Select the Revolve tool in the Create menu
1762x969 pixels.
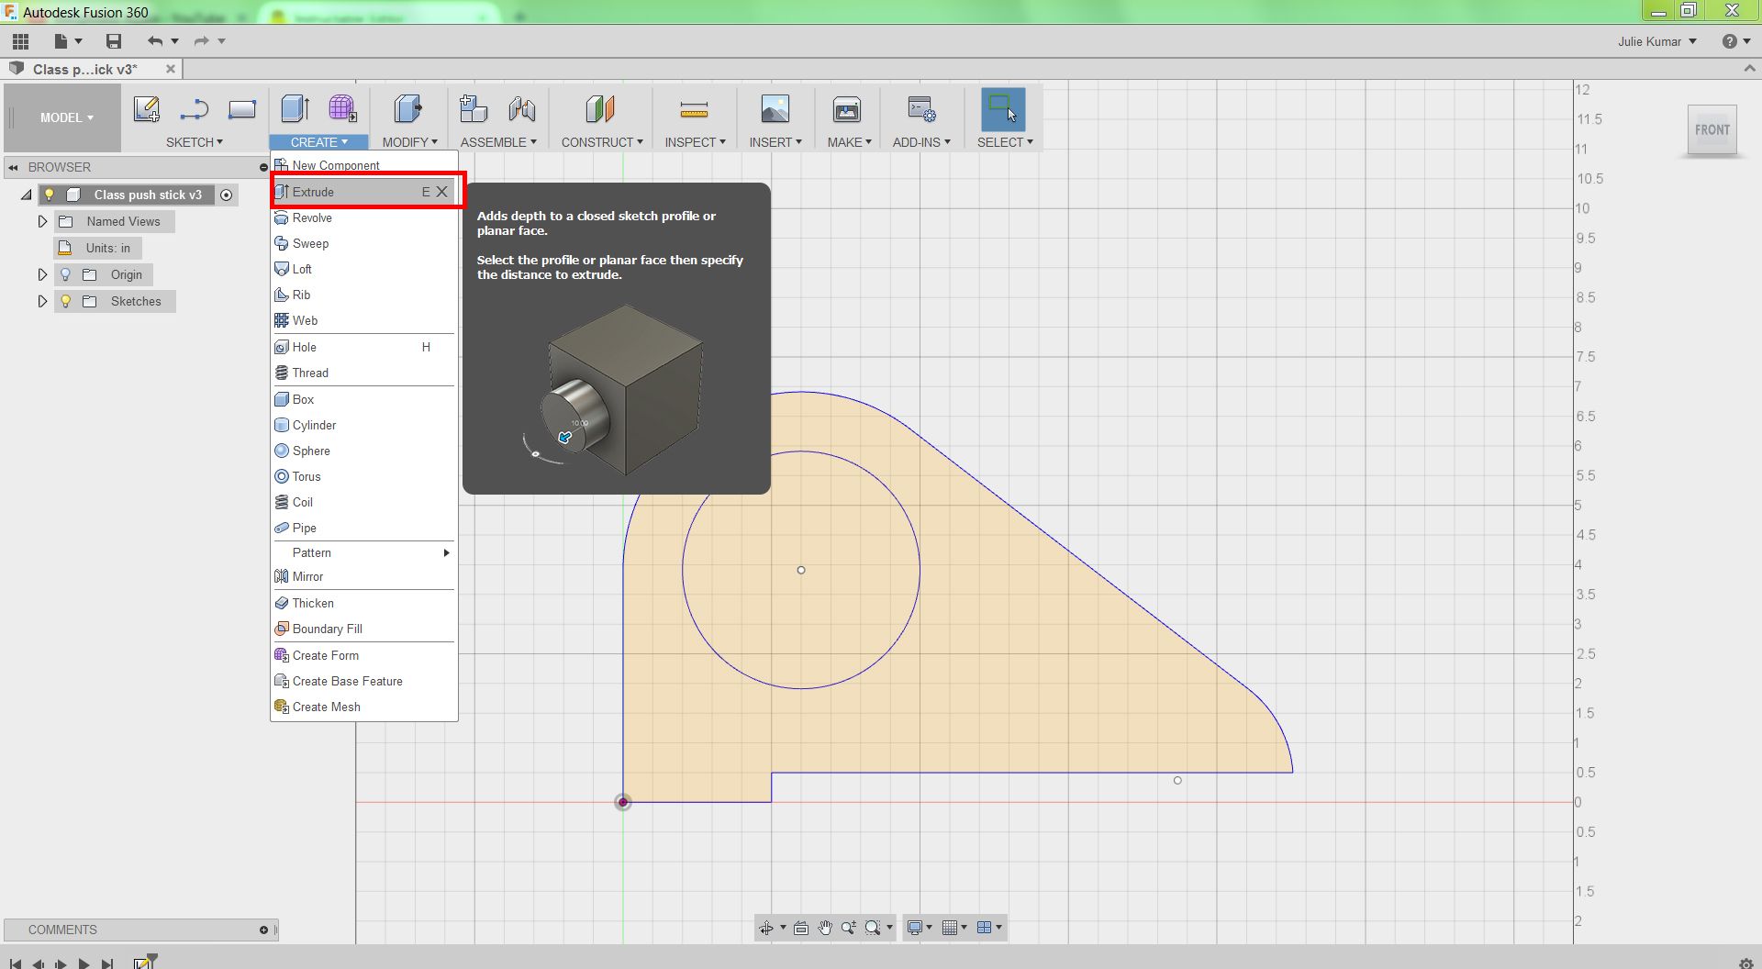click(312, 217)
